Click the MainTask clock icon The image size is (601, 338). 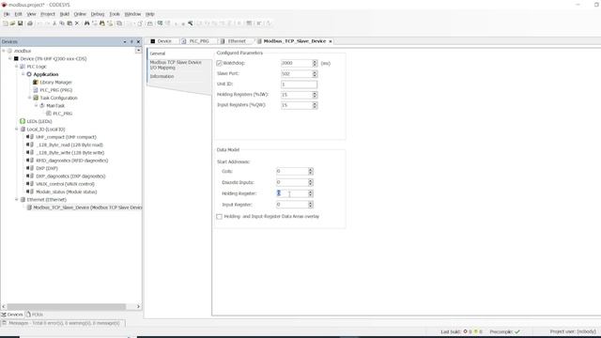42,105
